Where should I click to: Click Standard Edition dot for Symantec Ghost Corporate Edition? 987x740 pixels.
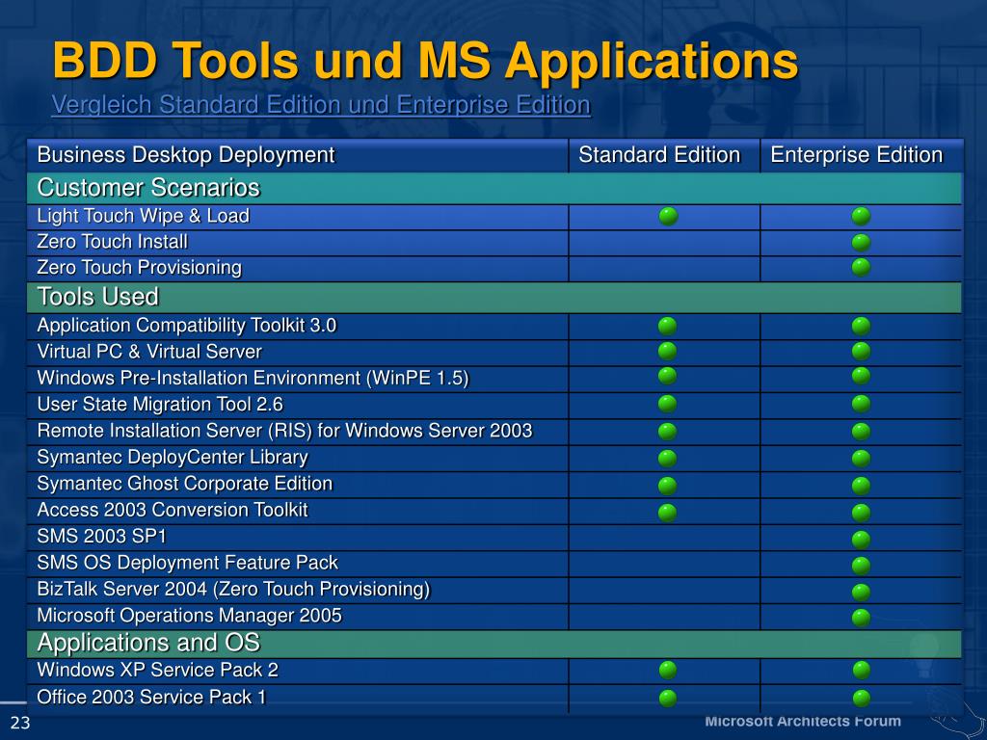[x=668, y=486]
